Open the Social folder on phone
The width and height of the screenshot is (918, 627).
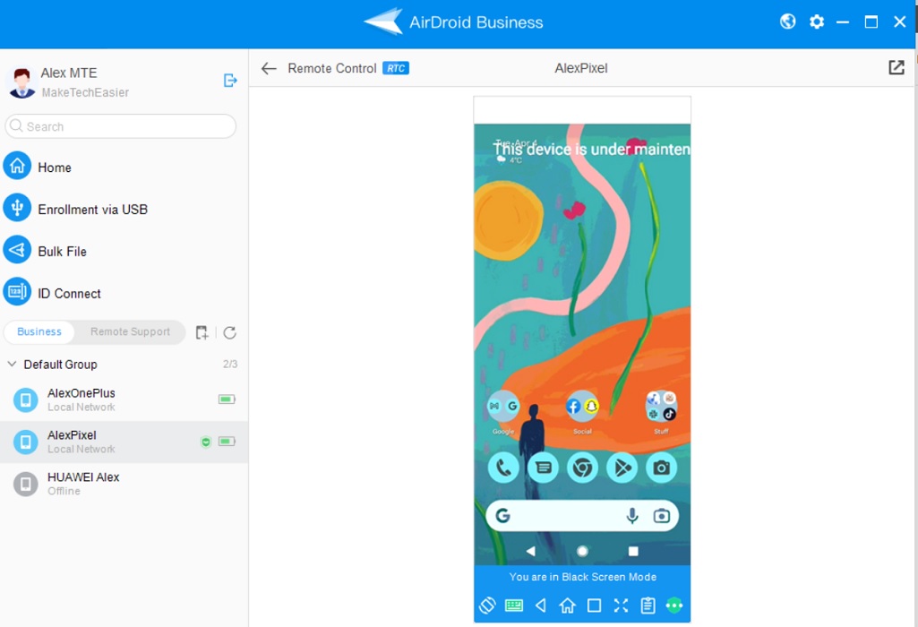click(582, 407)
